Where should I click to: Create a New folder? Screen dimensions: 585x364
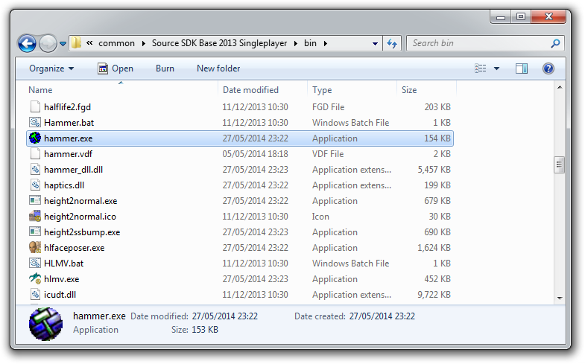(218, 68)
